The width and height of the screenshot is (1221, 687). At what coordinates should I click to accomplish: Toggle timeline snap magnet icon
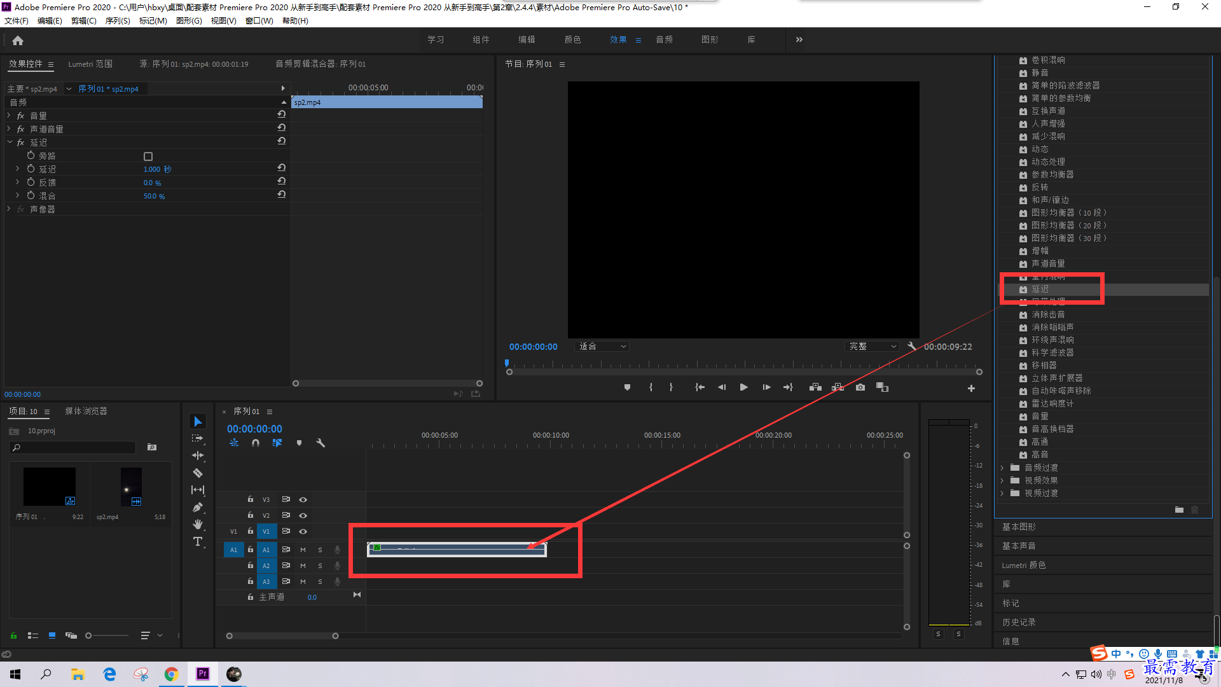click(x=256, y=443)
